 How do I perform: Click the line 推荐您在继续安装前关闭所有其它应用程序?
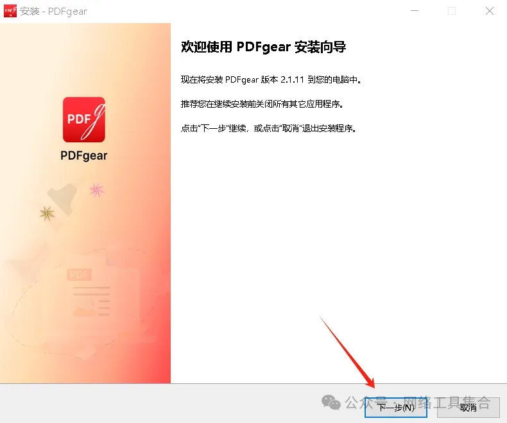point(262,104)
